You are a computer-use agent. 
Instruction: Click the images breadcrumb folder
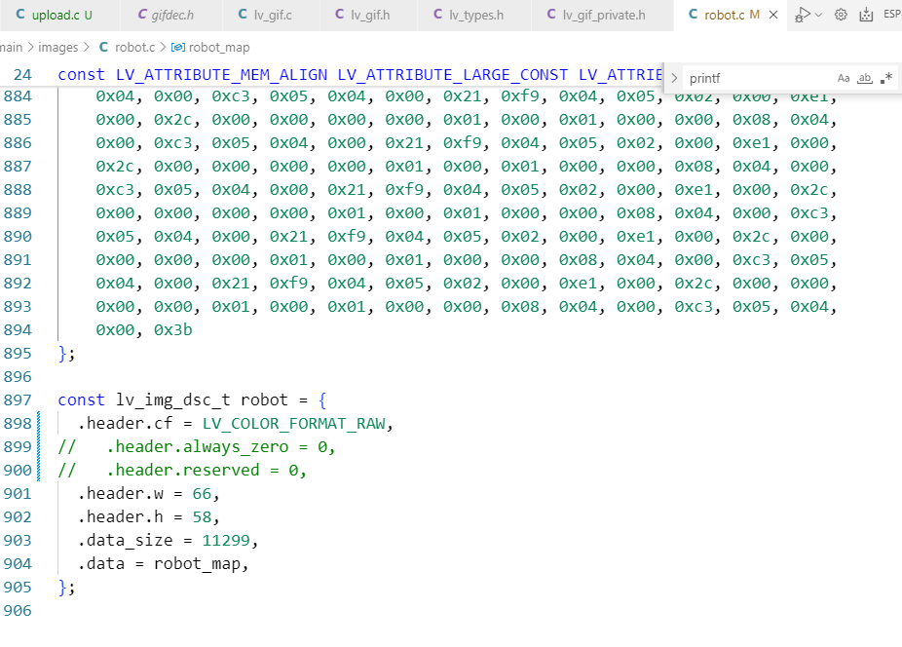(x=60, y=47)
